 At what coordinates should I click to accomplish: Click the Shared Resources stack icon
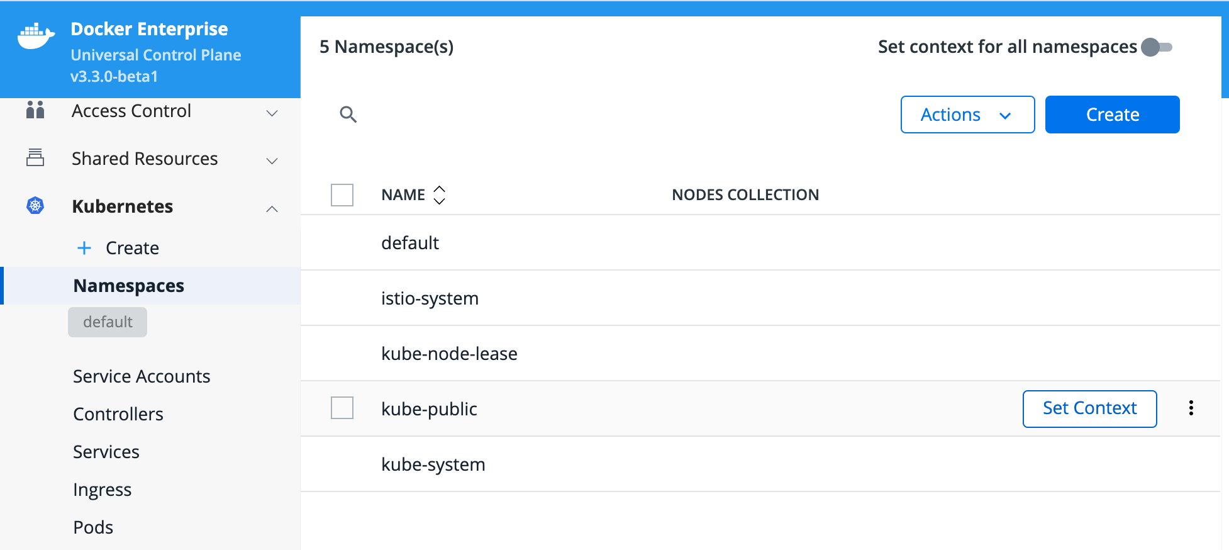(35, 158)
